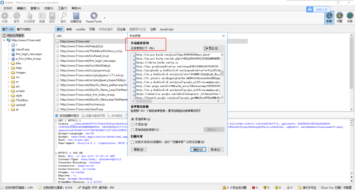This screenshot has height=190, width=355.
Task: Select frm_login_new.aspx in the site tree
Action: click(29, 54)
